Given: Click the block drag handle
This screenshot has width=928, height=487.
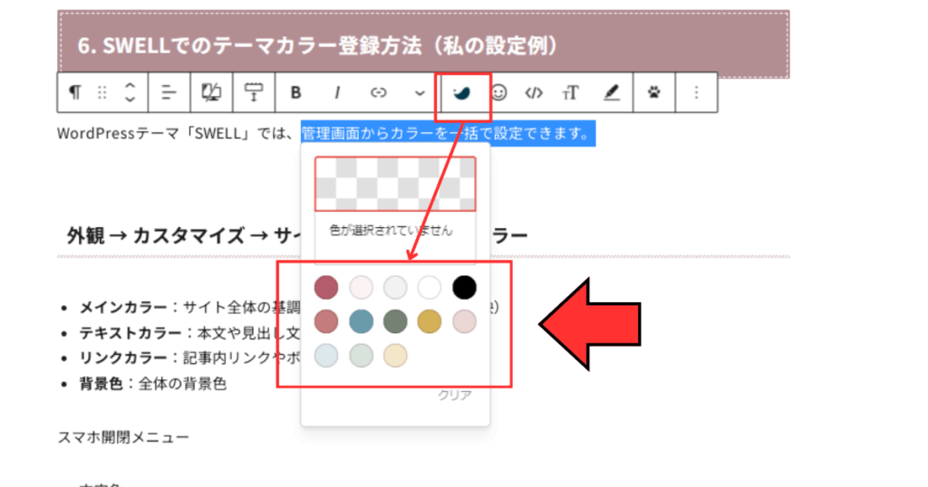Looking at the screenshot, I should (102, 92).
